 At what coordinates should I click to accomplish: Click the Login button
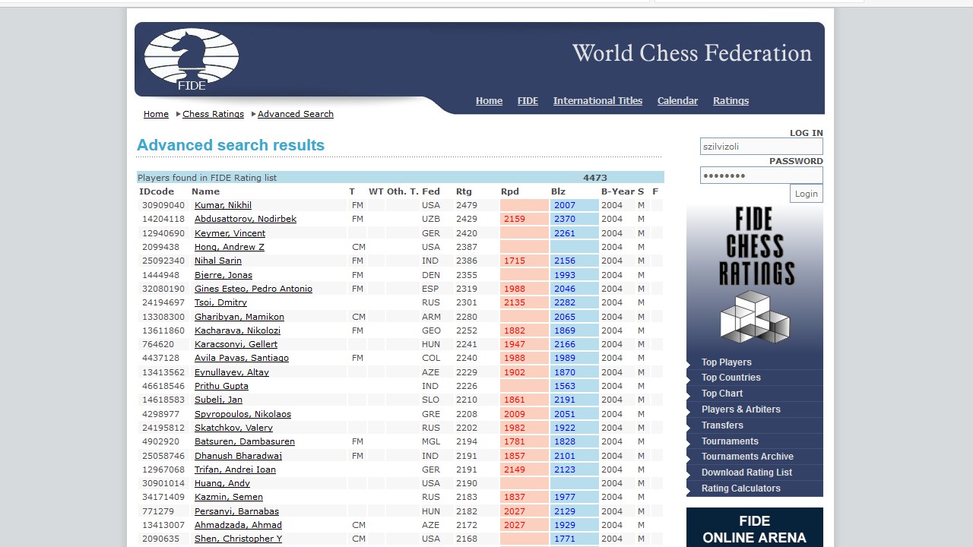click(x=806, y=194)
